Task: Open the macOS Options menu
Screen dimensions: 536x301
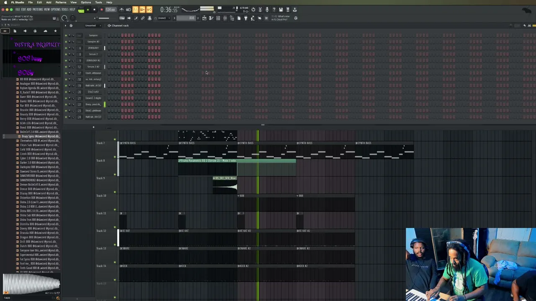Action: [86, 3]
